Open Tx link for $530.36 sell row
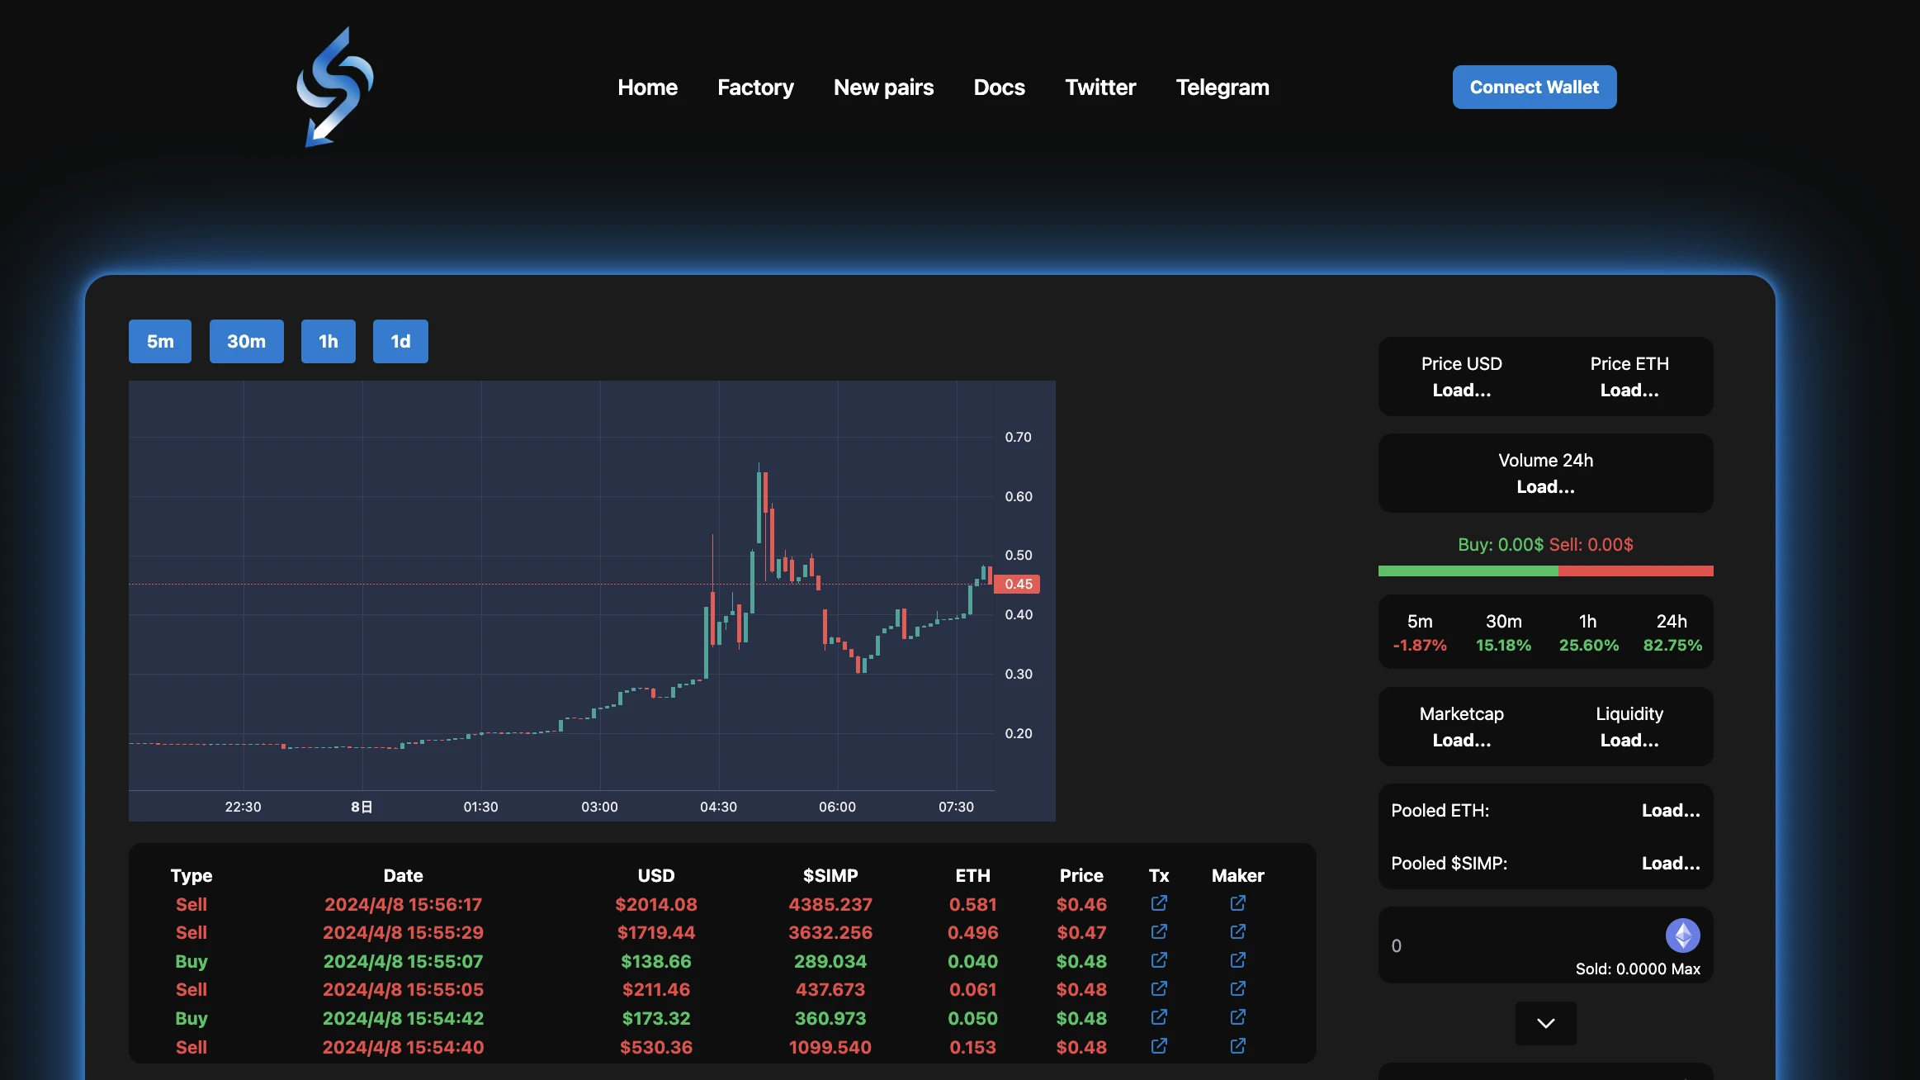Screen dimensions: 1920x1080 click(x=1159, y=1046)
